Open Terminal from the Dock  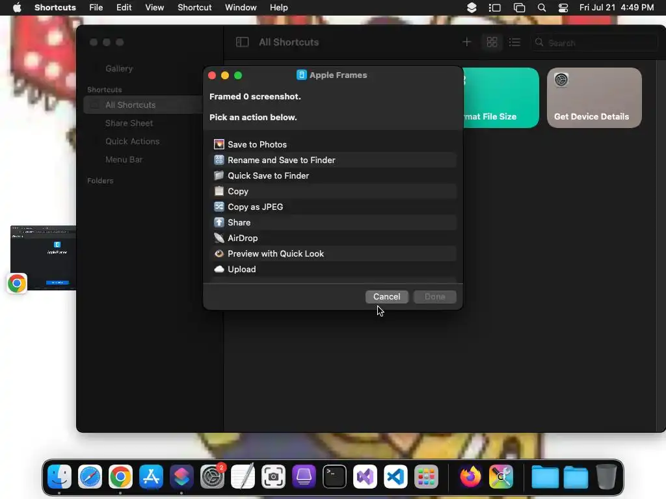pyautogui.click(x=335, y=476)
